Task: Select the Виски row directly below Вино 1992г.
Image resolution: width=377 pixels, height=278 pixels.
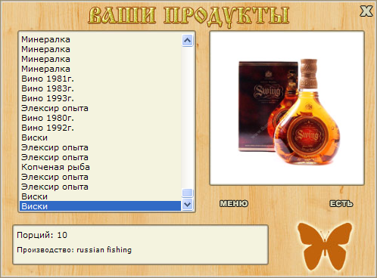Action: [x=100, y=137]
